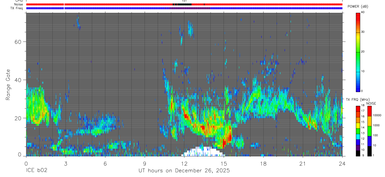Click the orange block in the NOISE legend
This screenshot has height=177, width=385.
369,120
